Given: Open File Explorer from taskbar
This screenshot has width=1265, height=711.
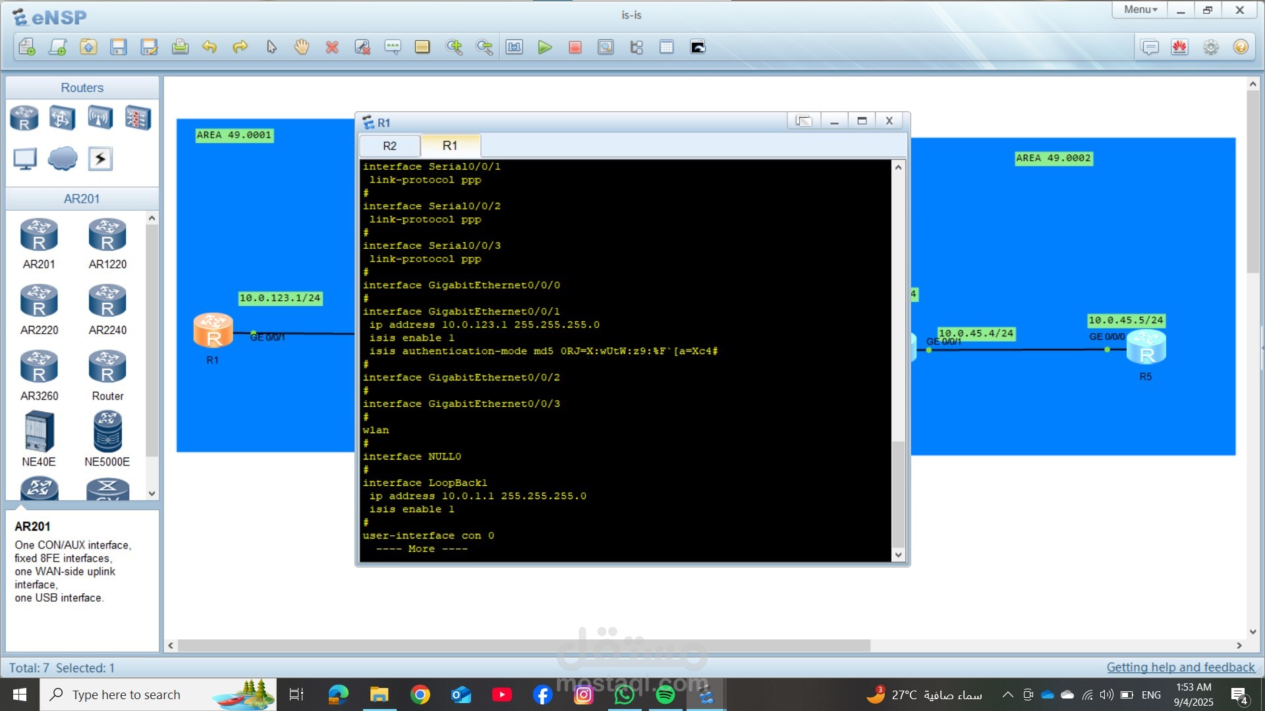Looking at the screenshot, I should click(379, 695).
